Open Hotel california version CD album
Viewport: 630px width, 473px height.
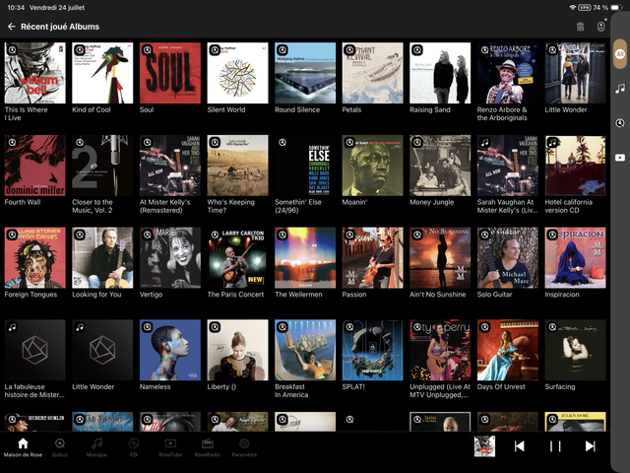click(575, 166)
